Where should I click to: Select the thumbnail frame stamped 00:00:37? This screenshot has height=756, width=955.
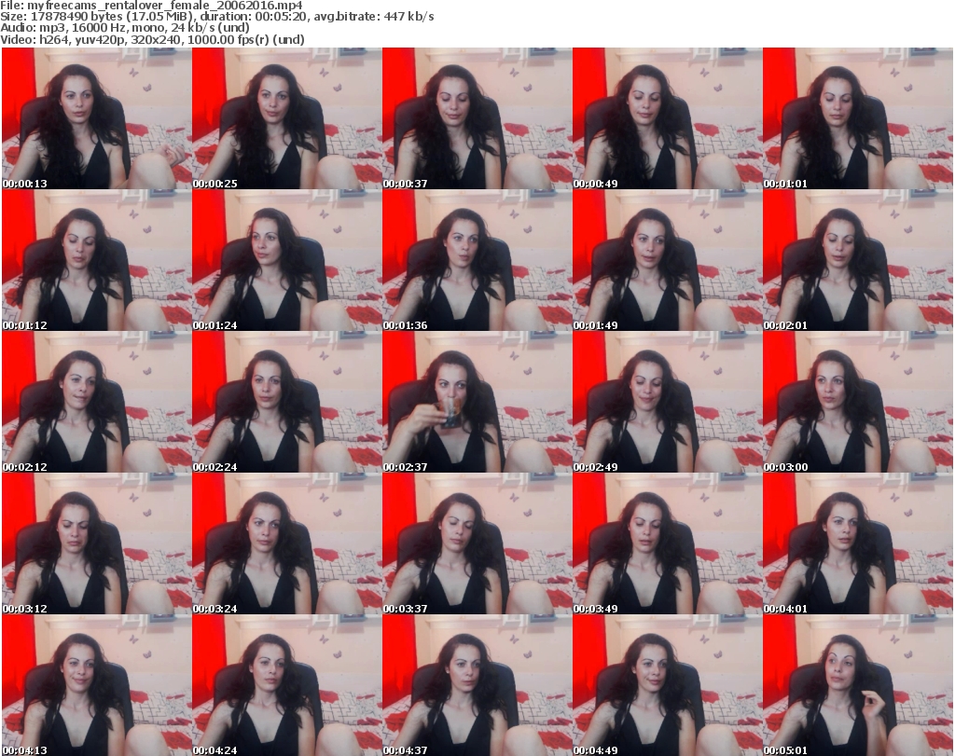tap(477, 118)
